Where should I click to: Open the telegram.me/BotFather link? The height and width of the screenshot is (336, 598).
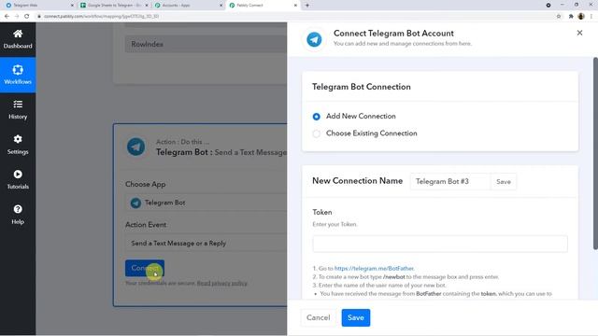(x=374, y=269)
